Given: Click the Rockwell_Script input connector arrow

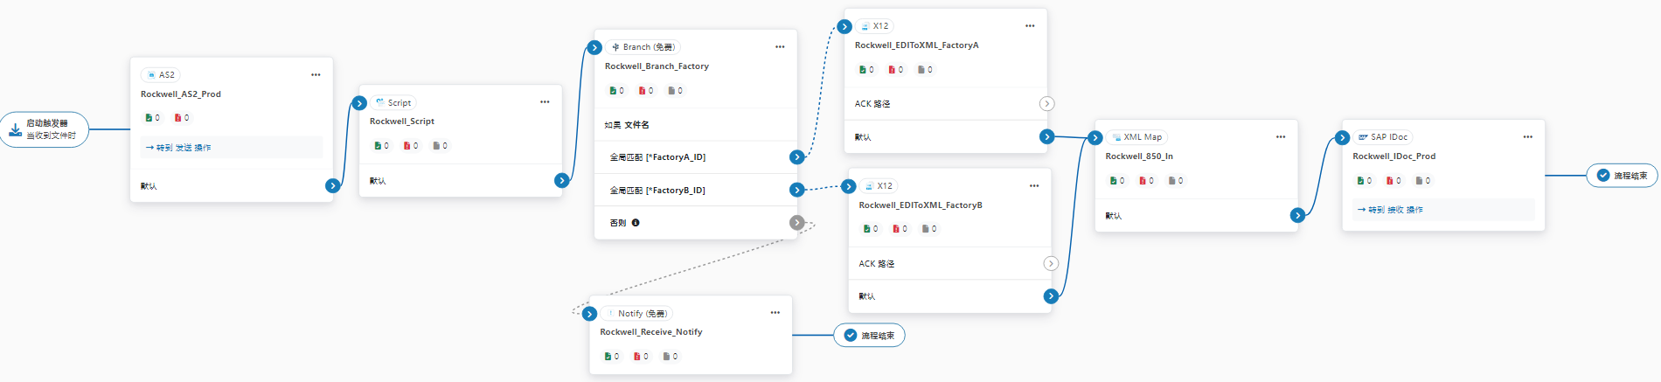Looking at the screenshot, I should [x=359, y=103].
